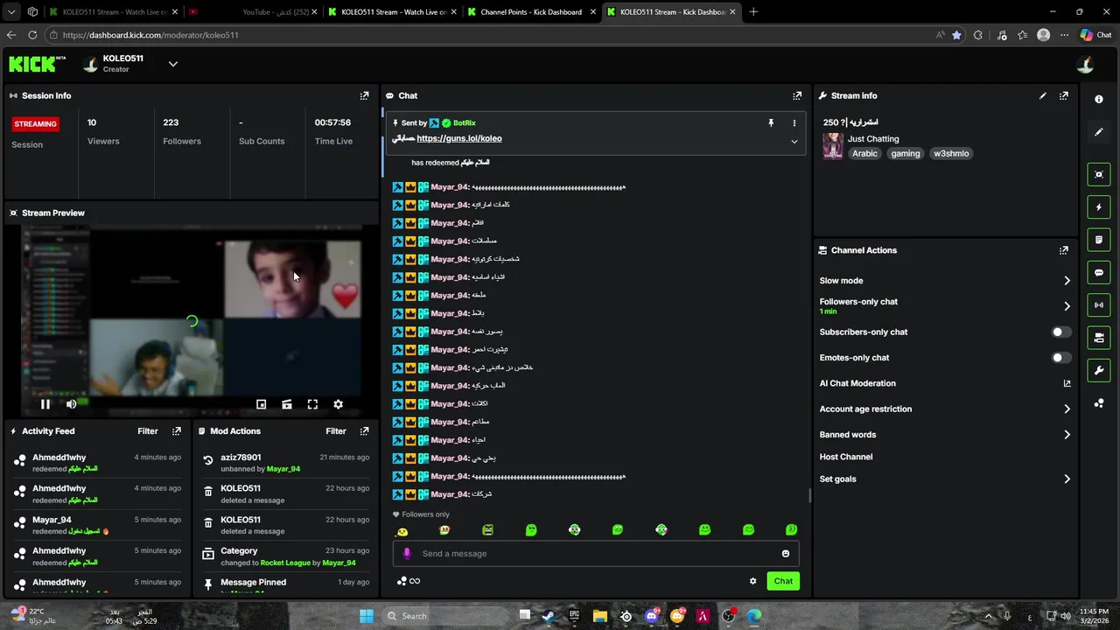The height and width of the screenshot is (630, 1120).
Task: Open the guns.lol/koleo link
Action: pos(459,138)
